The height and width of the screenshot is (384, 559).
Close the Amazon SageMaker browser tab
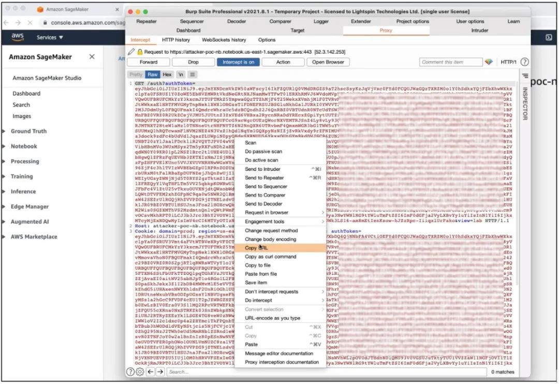[x=117, y=9]
